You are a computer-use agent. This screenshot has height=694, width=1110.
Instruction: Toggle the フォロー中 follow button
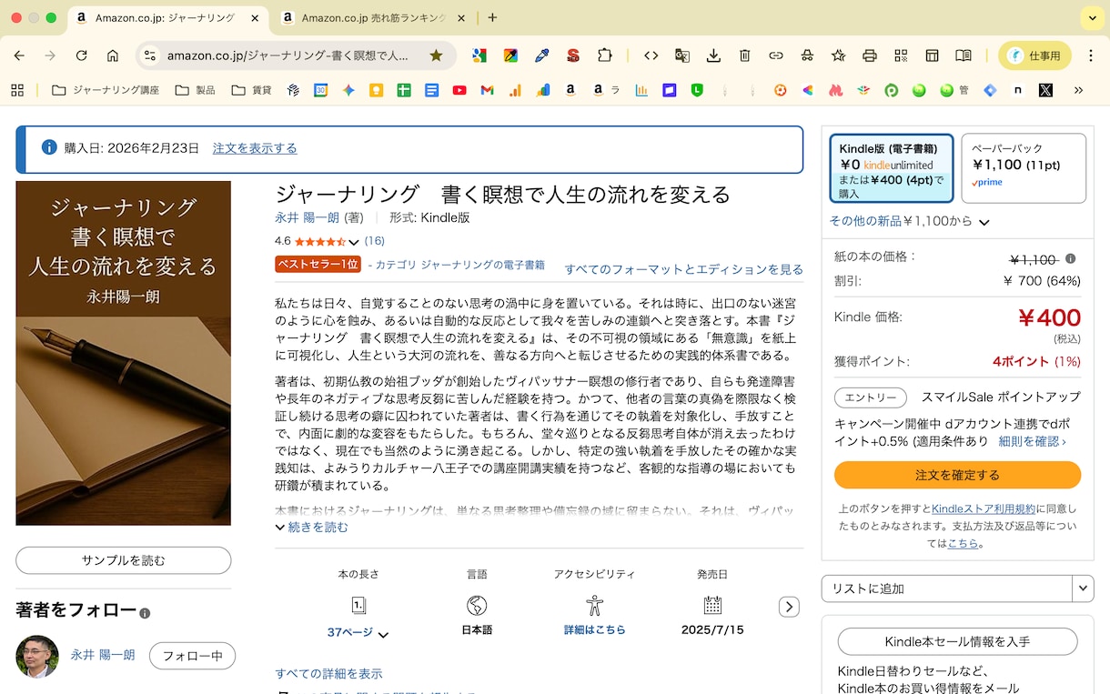[192, 656]
